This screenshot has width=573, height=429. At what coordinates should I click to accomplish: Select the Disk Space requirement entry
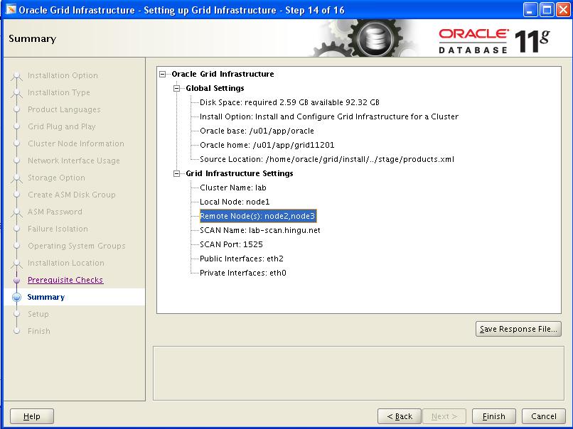pos(289,102)
